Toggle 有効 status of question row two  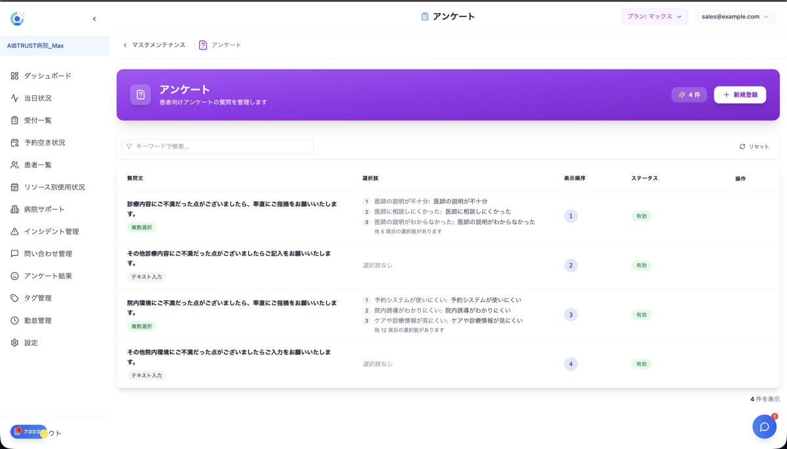click(x=641, y=265)
